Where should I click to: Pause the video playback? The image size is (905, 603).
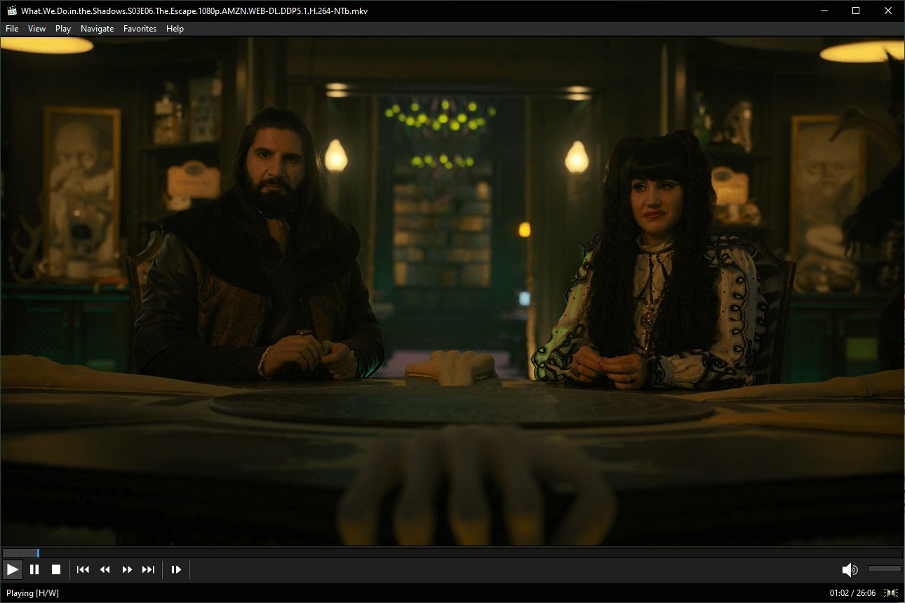point(34,570)
